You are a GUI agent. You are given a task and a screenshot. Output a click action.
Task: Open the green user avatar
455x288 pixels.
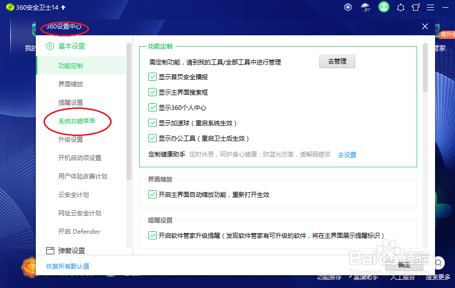[384, 7]
